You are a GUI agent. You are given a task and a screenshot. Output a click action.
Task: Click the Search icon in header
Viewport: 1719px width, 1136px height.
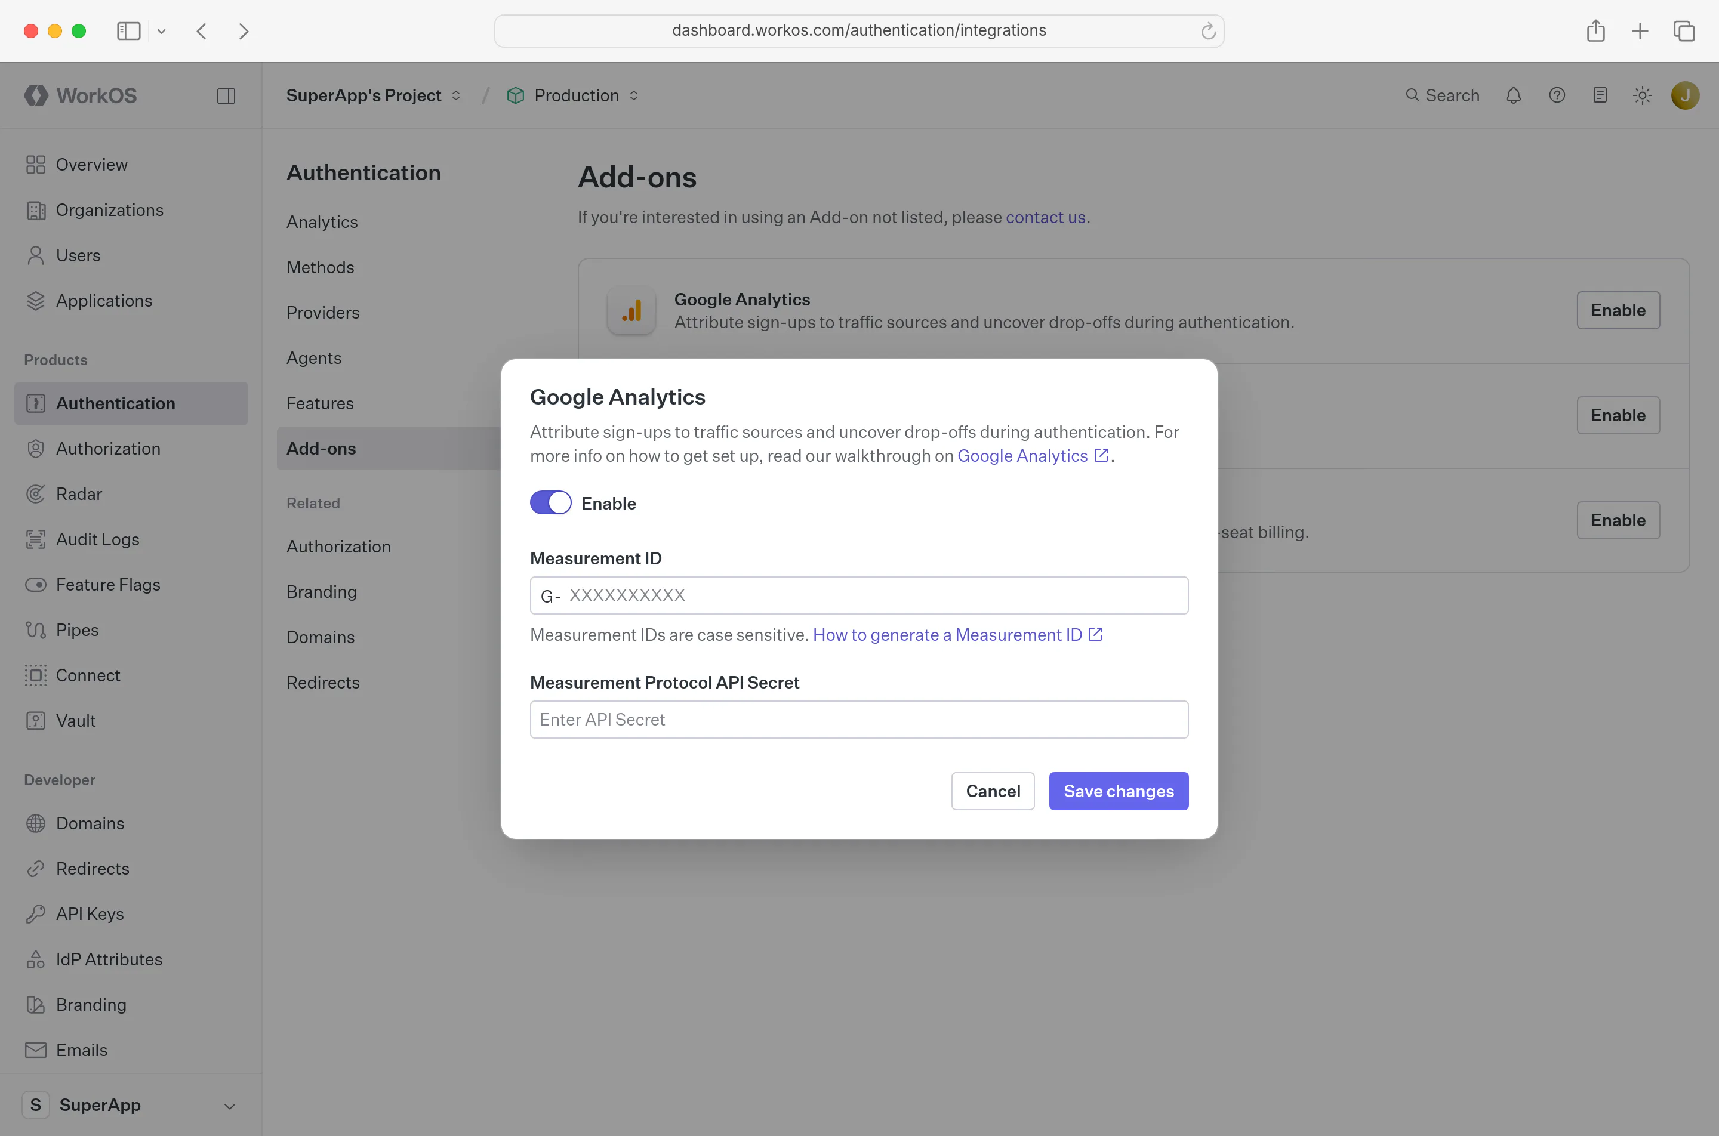coord(1412,95)
